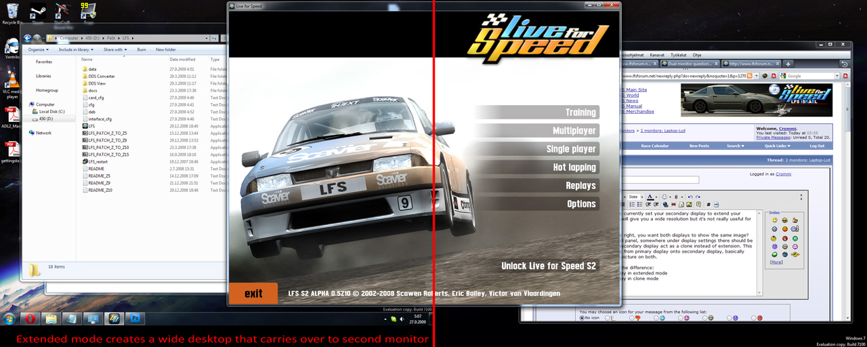This screenshot has width=867, height=347.
Task: Open Windows Explorer taskbar icon
Action: [51, 318]
